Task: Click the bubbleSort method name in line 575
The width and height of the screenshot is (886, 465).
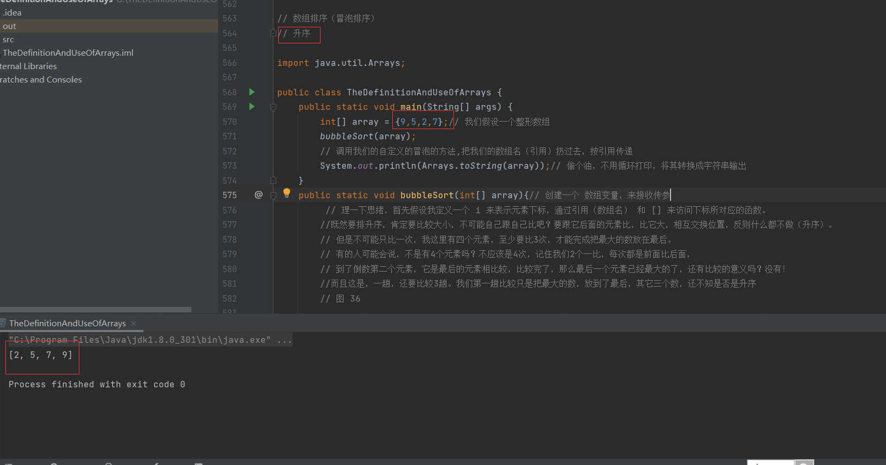Action: pos(427,195)
